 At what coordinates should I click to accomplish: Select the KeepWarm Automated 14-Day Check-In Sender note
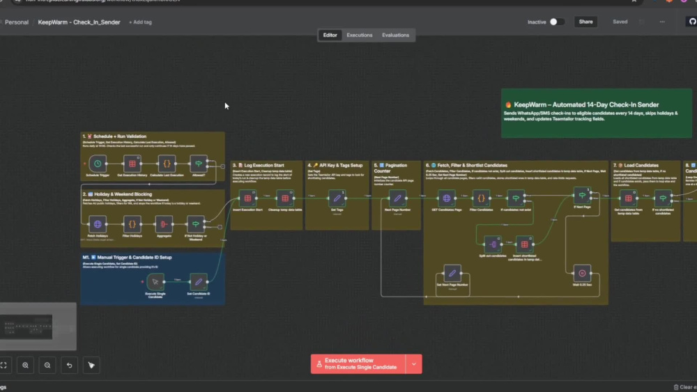click(x=596, y=113)
